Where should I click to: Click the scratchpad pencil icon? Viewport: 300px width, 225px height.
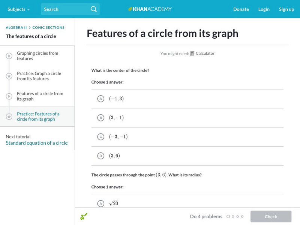coord(84,216)
